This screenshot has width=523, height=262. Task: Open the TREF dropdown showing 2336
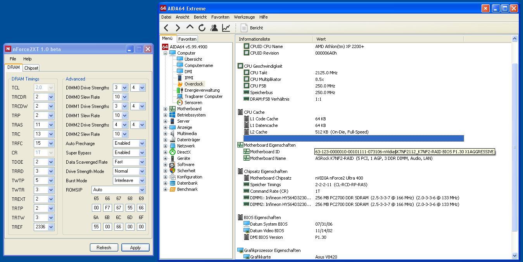tap(51, 227)
